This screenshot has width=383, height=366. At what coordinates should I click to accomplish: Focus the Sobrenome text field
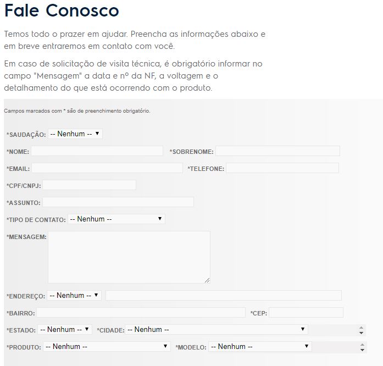click(277, 151)
